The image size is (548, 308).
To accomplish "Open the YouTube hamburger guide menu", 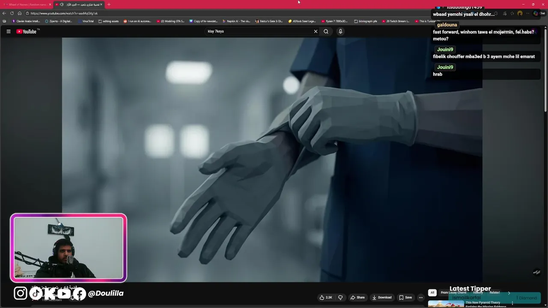I will click(x=8, y=31).
